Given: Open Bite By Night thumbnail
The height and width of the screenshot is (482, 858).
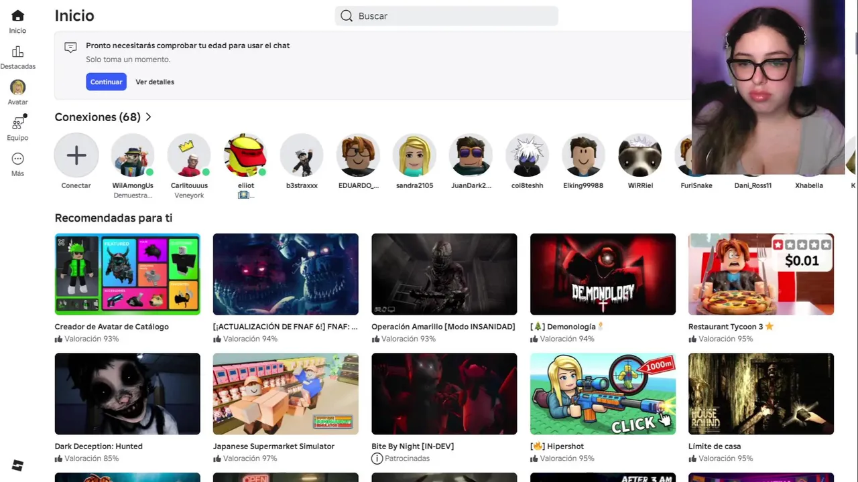Looking at the screenshot, I should click(444, 394).
